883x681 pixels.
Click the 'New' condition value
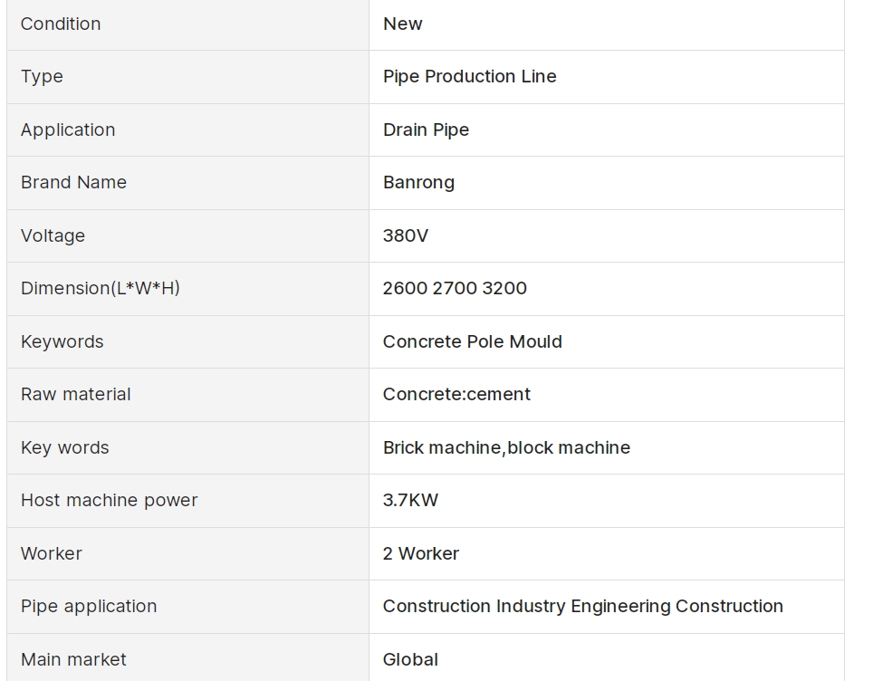pos(402,24)
